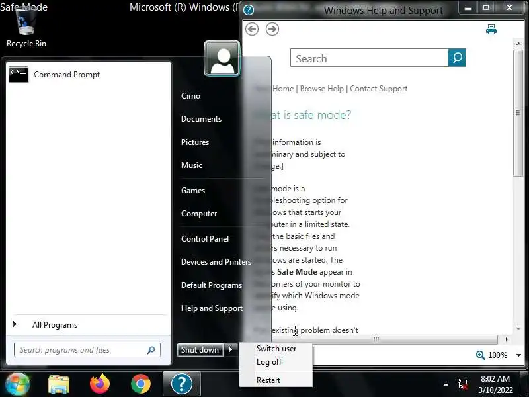The height and width of the screenshot is (397, 529).
Task: Click scroll down arrow in help window
Action: coord(518,328)
